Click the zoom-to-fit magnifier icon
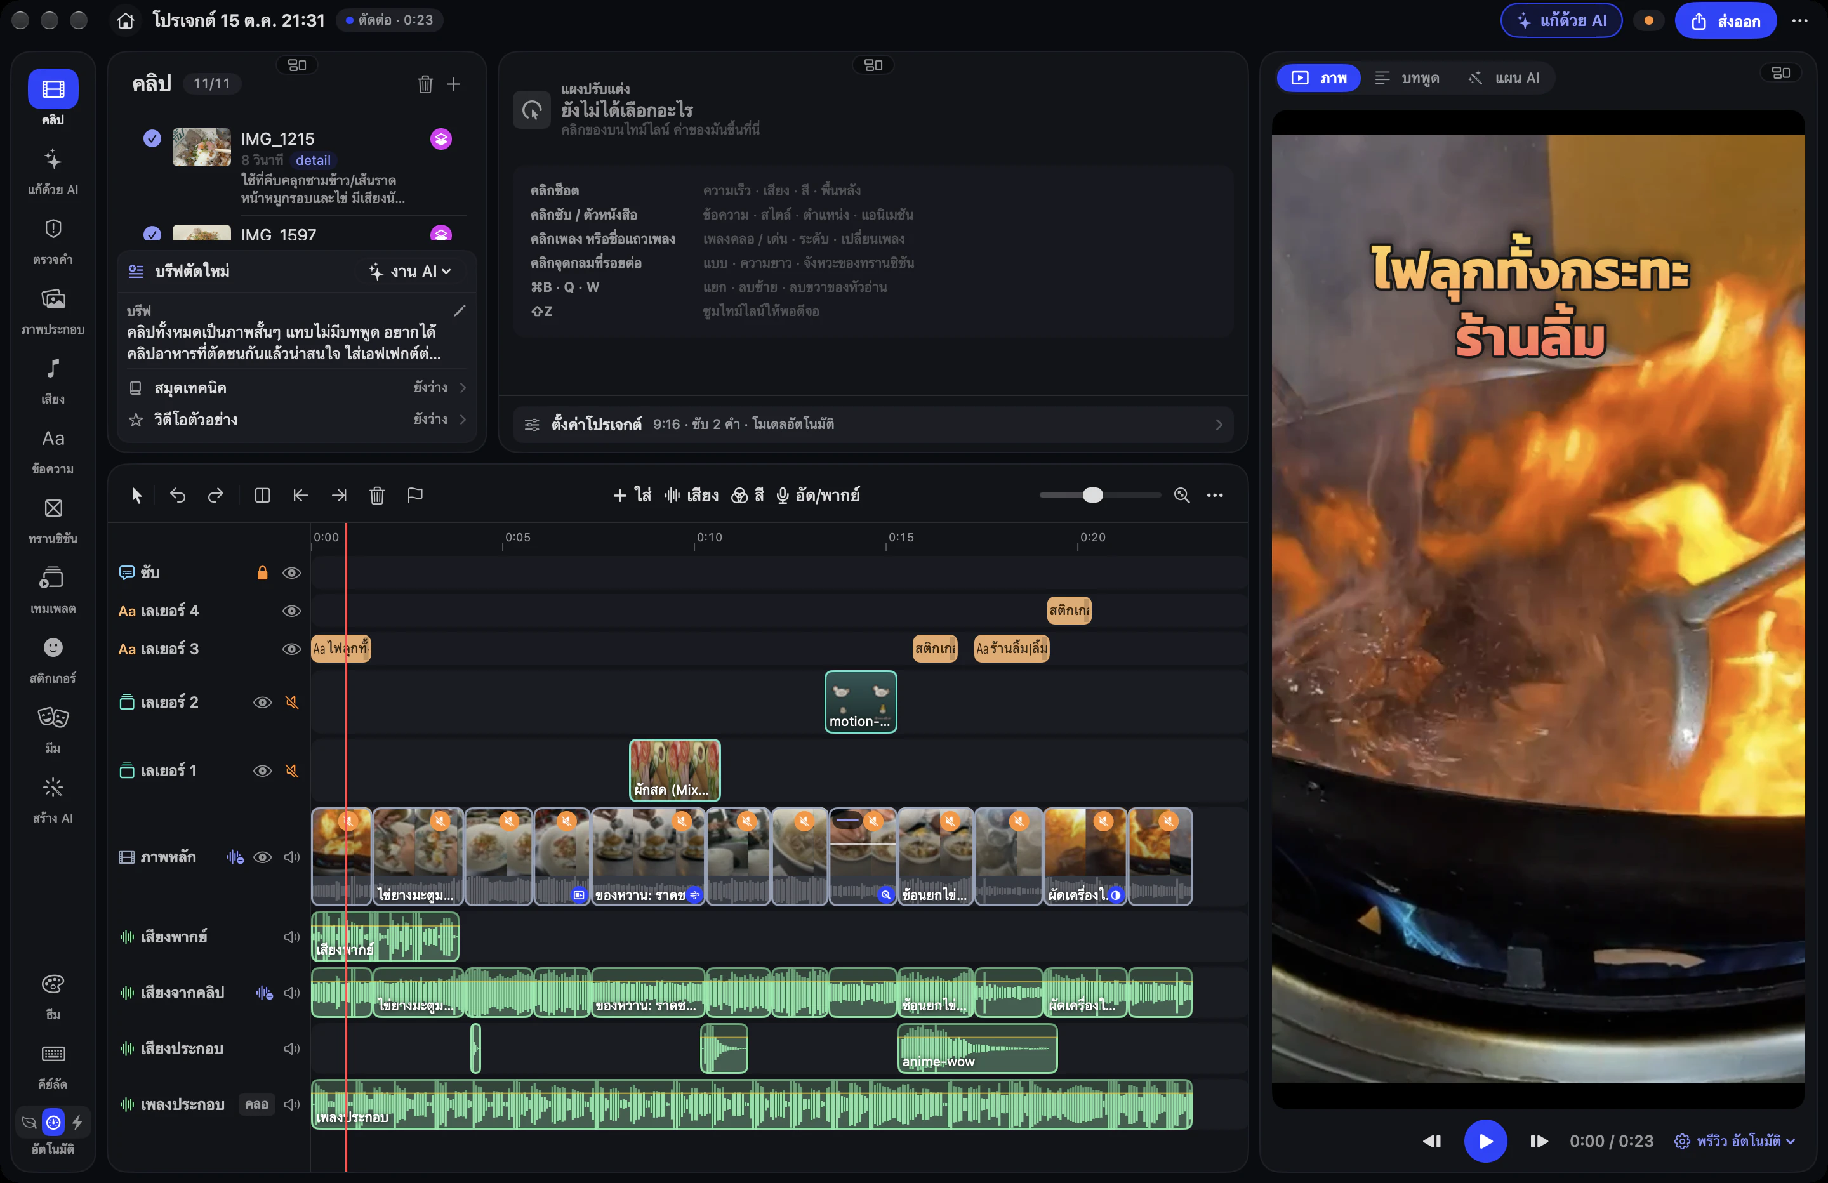This screenshot has width=1828, height=1183. pos(1182,496)
